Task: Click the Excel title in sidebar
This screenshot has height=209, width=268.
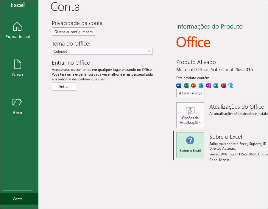Action: 18,5
